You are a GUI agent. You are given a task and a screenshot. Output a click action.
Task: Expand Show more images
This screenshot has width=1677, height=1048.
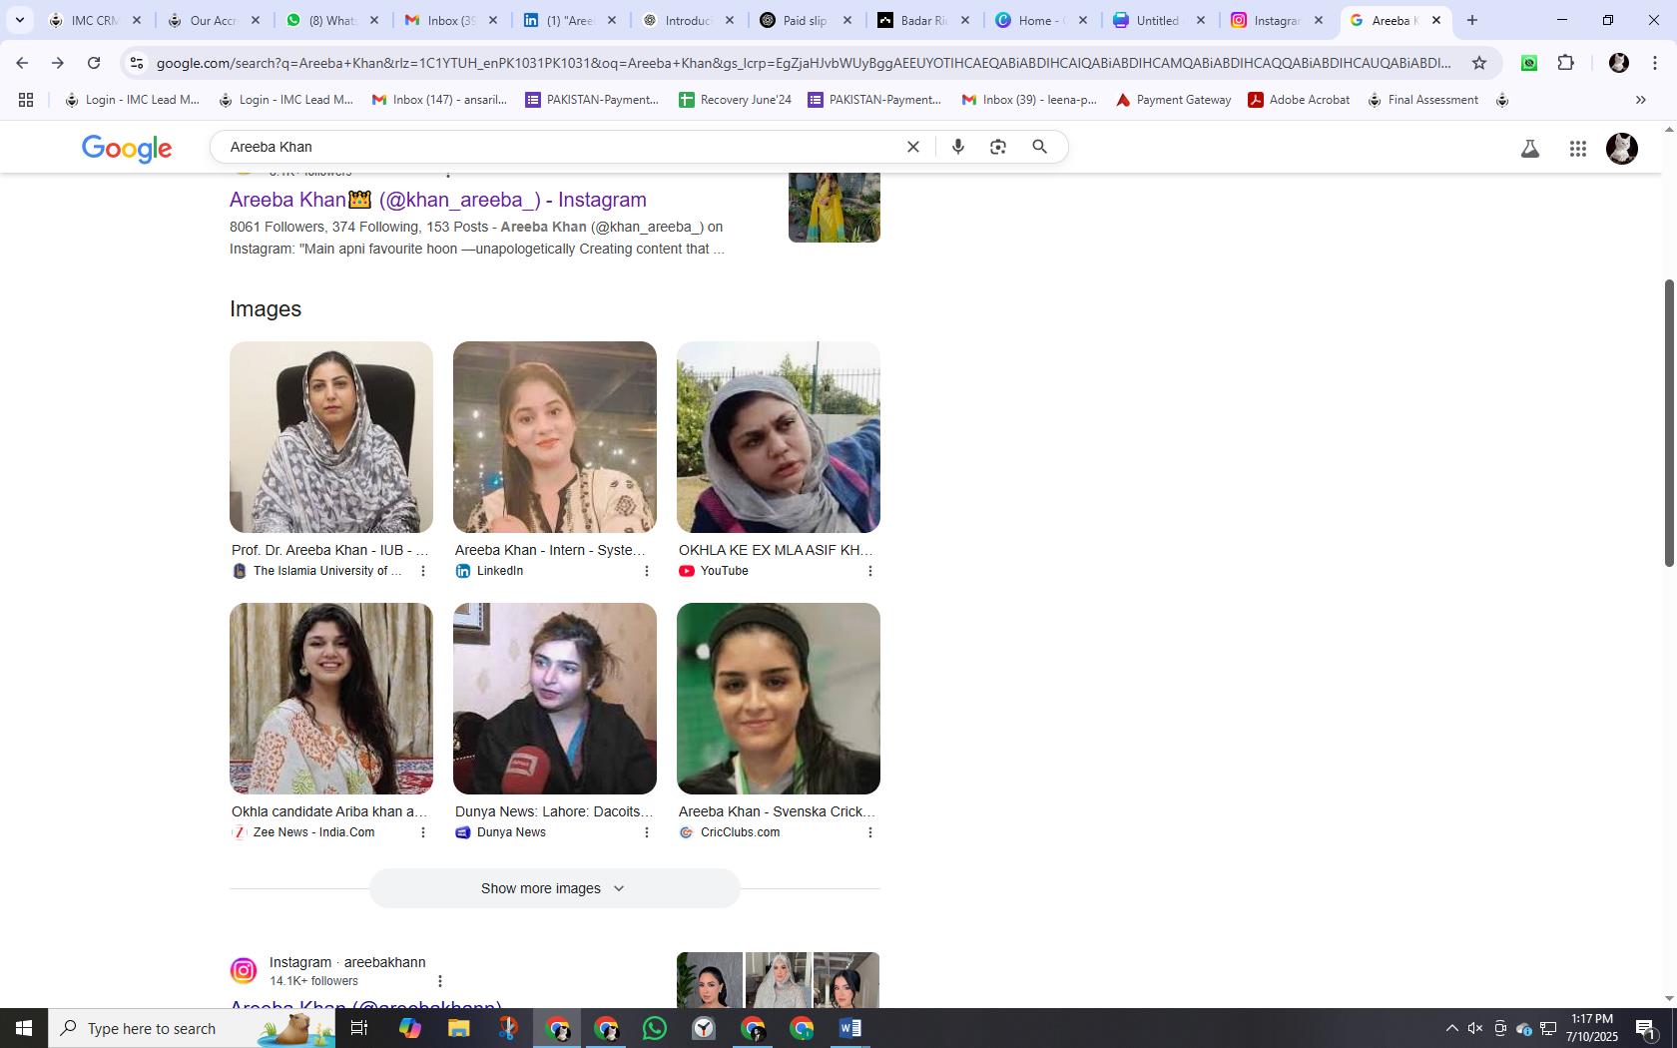coord(554,888)
